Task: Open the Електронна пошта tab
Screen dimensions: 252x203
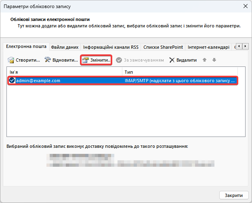Action: (26, 47)
